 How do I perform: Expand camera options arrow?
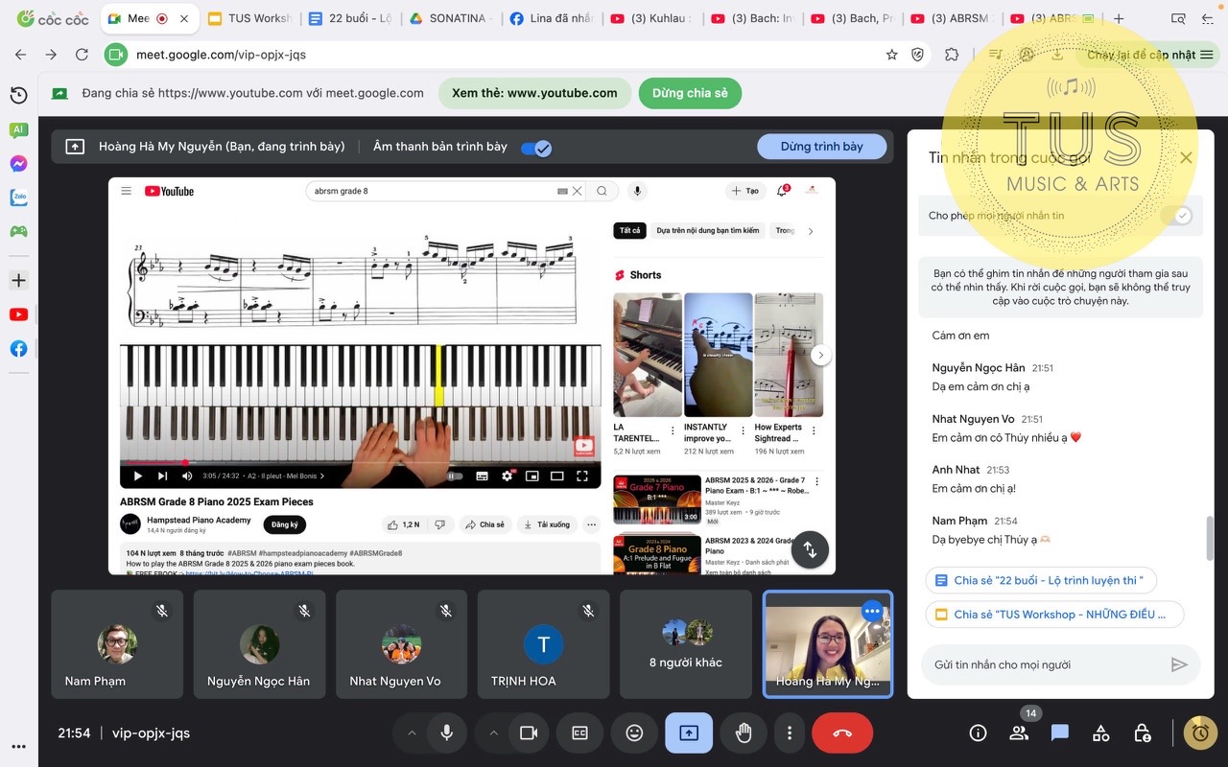coord(494,732)
